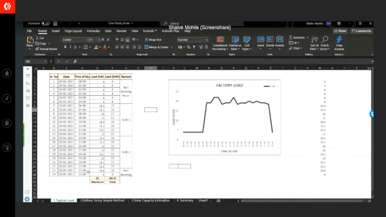Switch to the Page Layout tab
The height and width of the screenshot is (217, 386).
click(x=73, y=31)
